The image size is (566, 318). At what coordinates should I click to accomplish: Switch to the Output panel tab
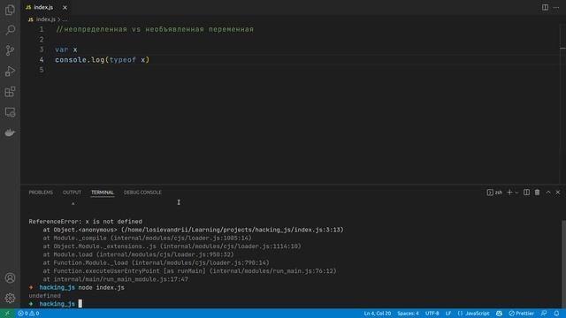click(72, 193)
